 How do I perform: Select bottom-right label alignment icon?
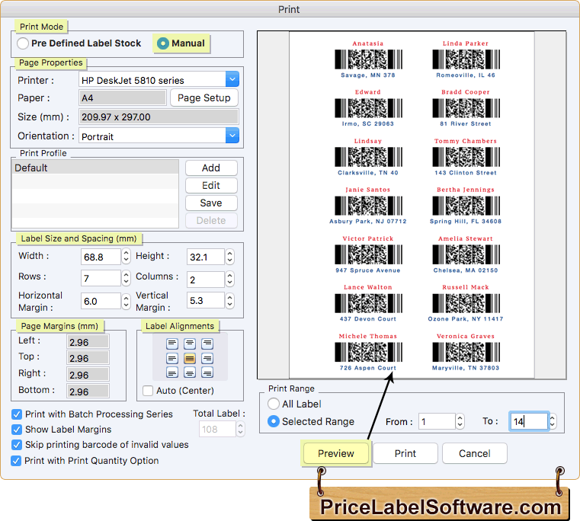tap(207, 372)
